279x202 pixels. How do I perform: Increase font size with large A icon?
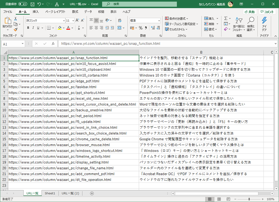pos(77,20)
